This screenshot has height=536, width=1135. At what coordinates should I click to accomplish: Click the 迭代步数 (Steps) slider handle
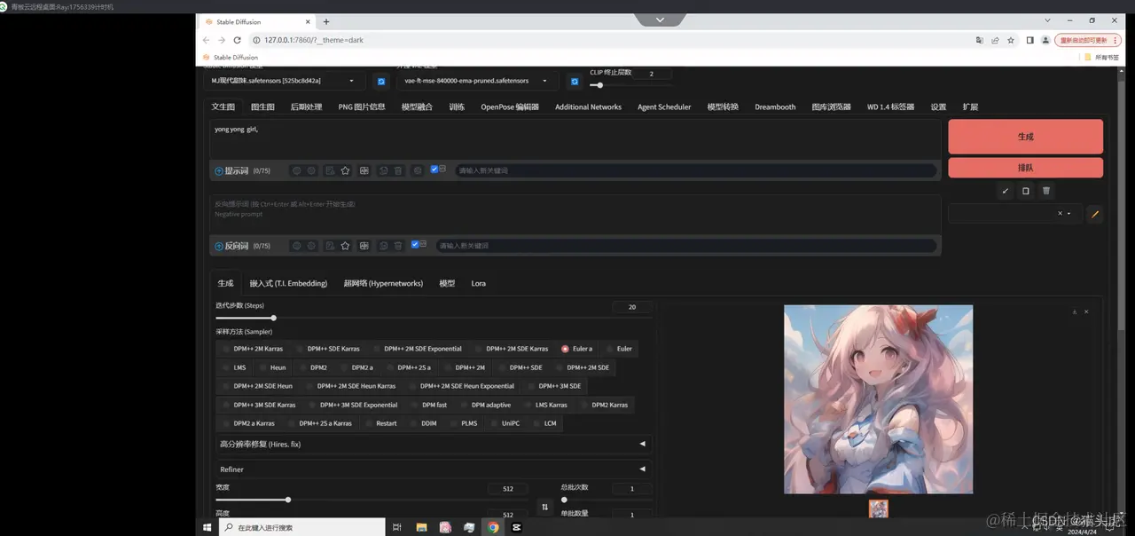273,318
